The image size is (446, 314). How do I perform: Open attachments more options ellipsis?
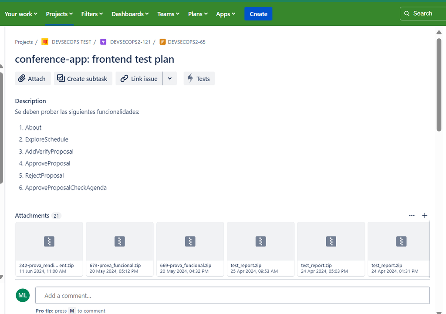(x=412, y=215)
